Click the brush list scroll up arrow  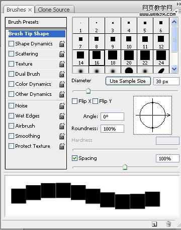coord(174,22)
